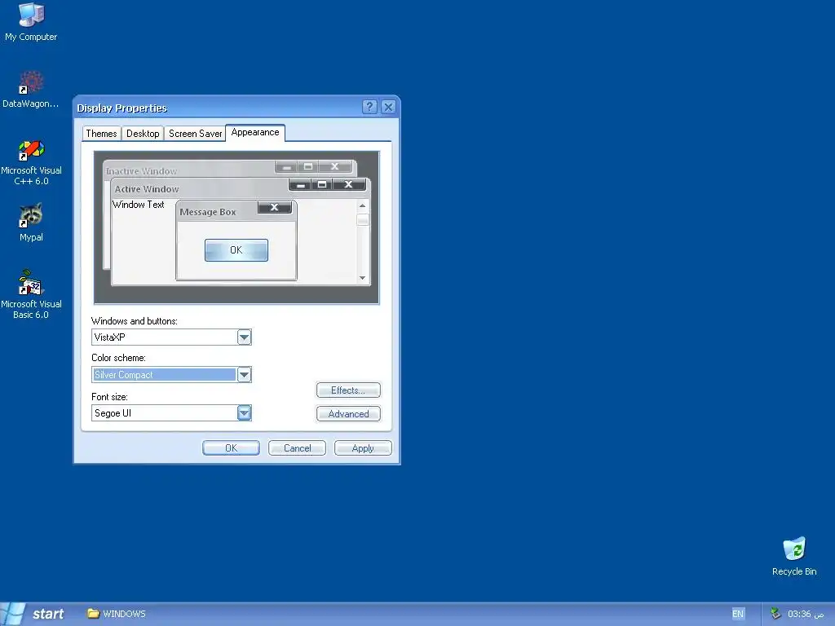Image resolution: width=835 pixels, height=626 pixels.
Task: Click the preview Inactive Window close button
Action: pyautogui.click(x=335, y=166)
